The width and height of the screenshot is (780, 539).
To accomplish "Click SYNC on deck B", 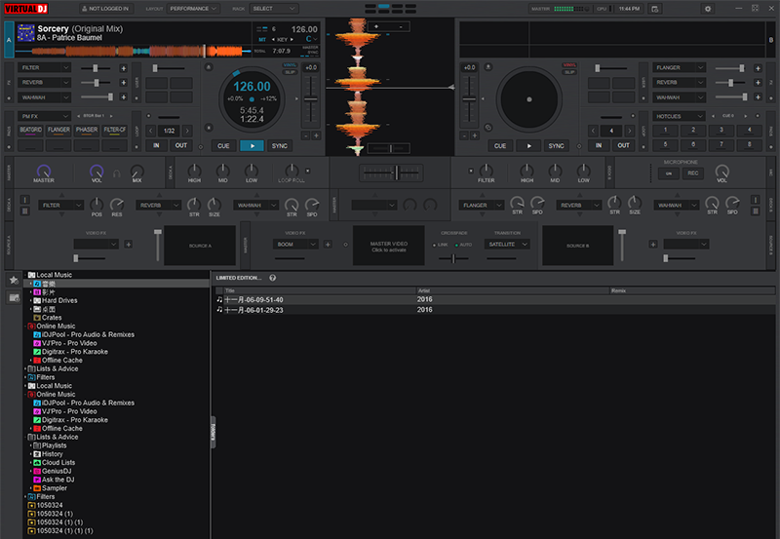I will pyautogui.click(x=556, y=145).
